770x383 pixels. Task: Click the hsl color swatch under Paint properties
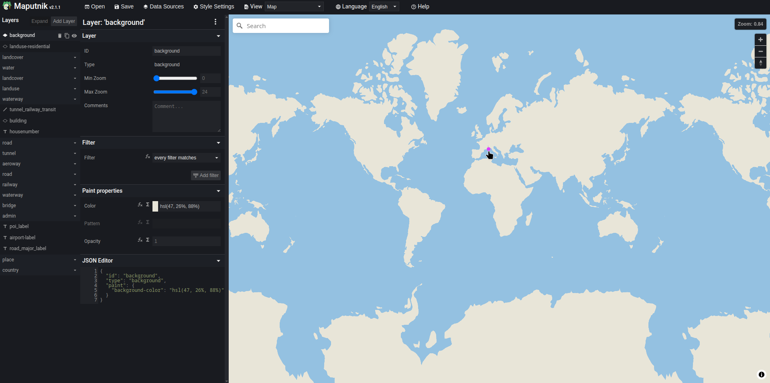[x=156, y=206]
